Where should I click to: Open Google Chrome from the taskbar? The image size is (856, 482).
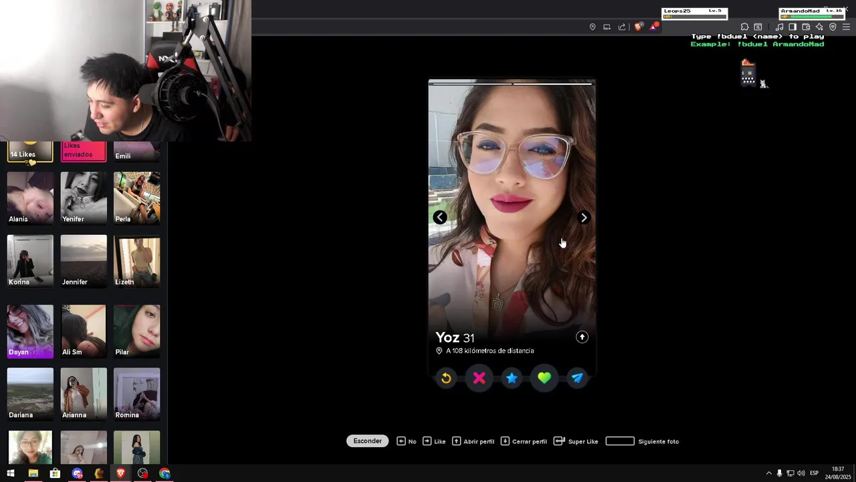point(165,473)
